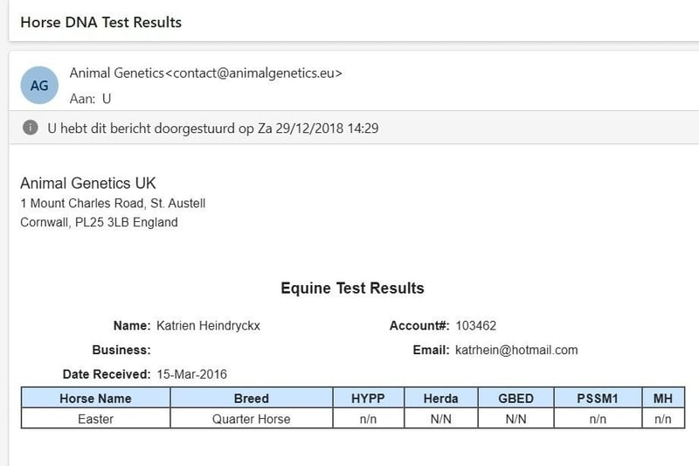Click the PSSM1 column header
This screenshot has height=466, width=699.
tap(598, 398)
